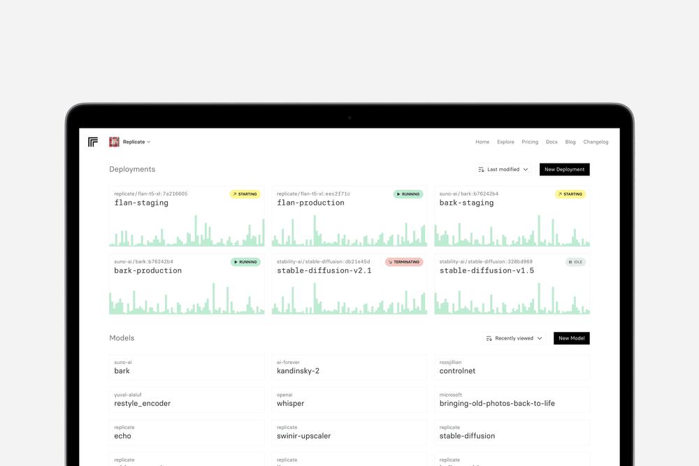Click the stable-diffusion-v1.5 usage chart
The image size is (699, 466).
512,298
